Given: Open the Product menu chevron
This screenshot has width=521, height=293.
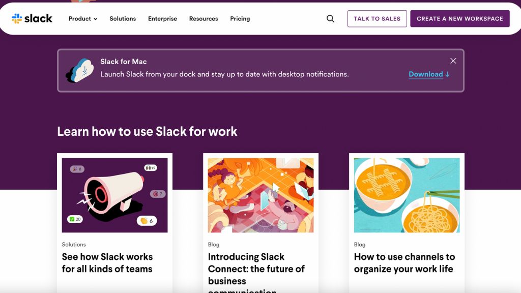Looking at the screenshot, I should tap(96, 19).
